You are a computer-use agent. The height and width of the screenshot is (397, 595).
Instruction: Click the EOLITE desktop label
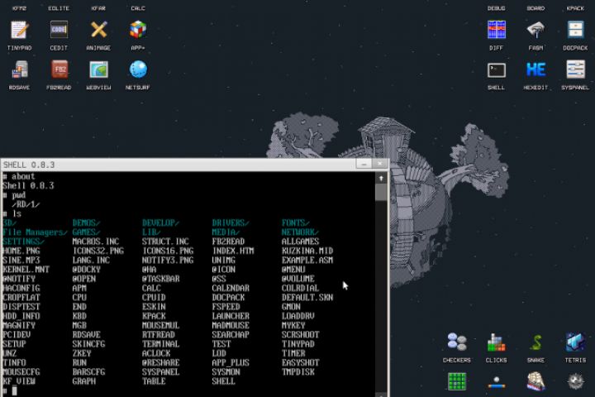point(59,8)
